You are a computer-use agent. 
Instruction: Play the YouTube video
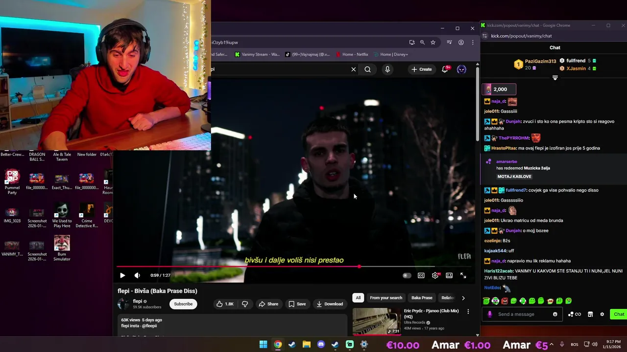pos(122,275)
